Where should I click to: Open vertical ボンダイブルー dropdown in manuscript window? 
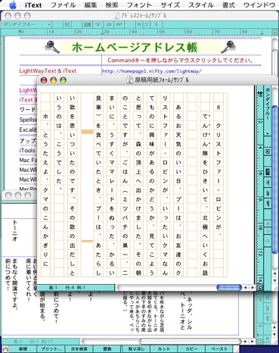268,111
